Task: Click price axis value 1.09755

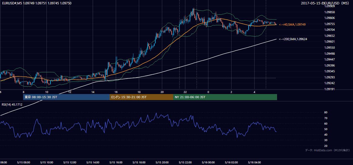Action: pos(330,24)
